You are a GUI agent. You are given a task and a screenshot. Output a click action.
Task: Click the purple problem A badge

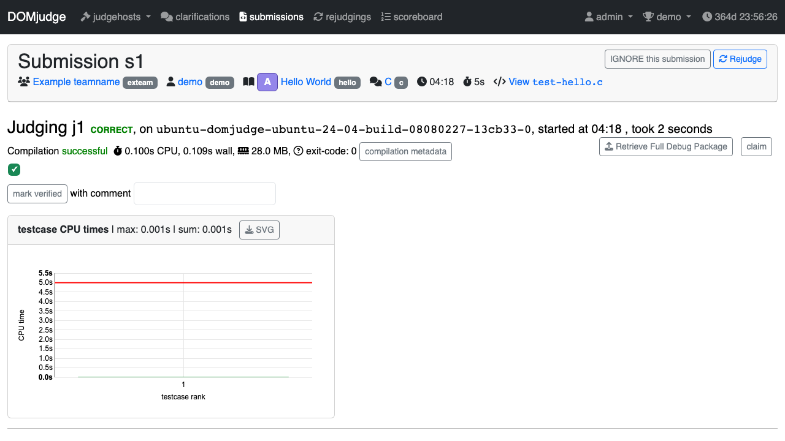267,81
